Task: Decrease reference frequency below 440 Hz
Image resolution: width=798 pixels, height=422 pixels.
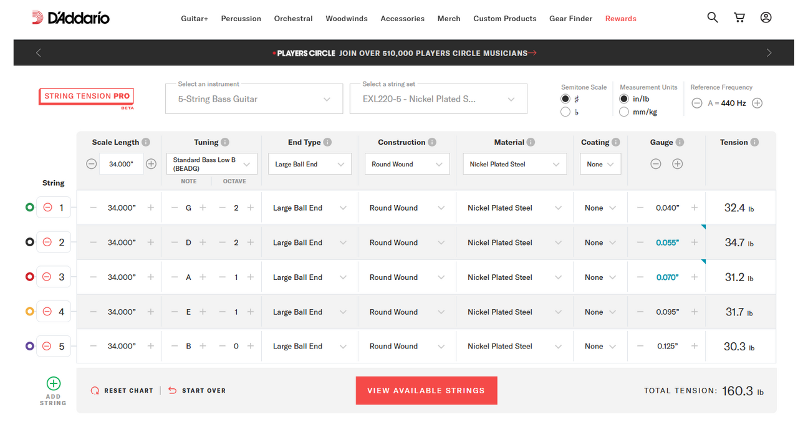Action: tap(697, 103)
